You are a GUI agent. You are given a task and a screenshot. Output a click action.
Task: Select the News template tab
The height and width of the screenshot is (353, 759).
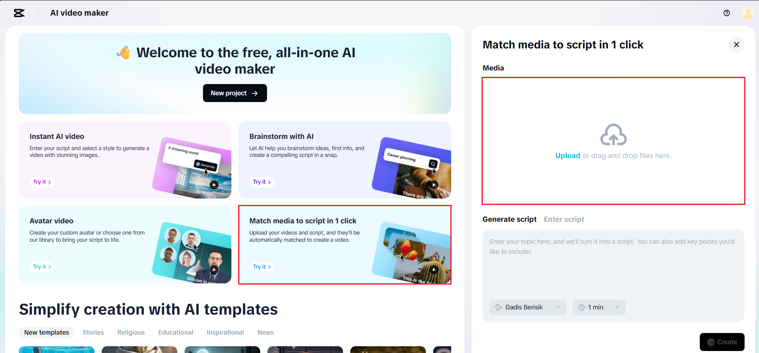click(x=265, y=333)
